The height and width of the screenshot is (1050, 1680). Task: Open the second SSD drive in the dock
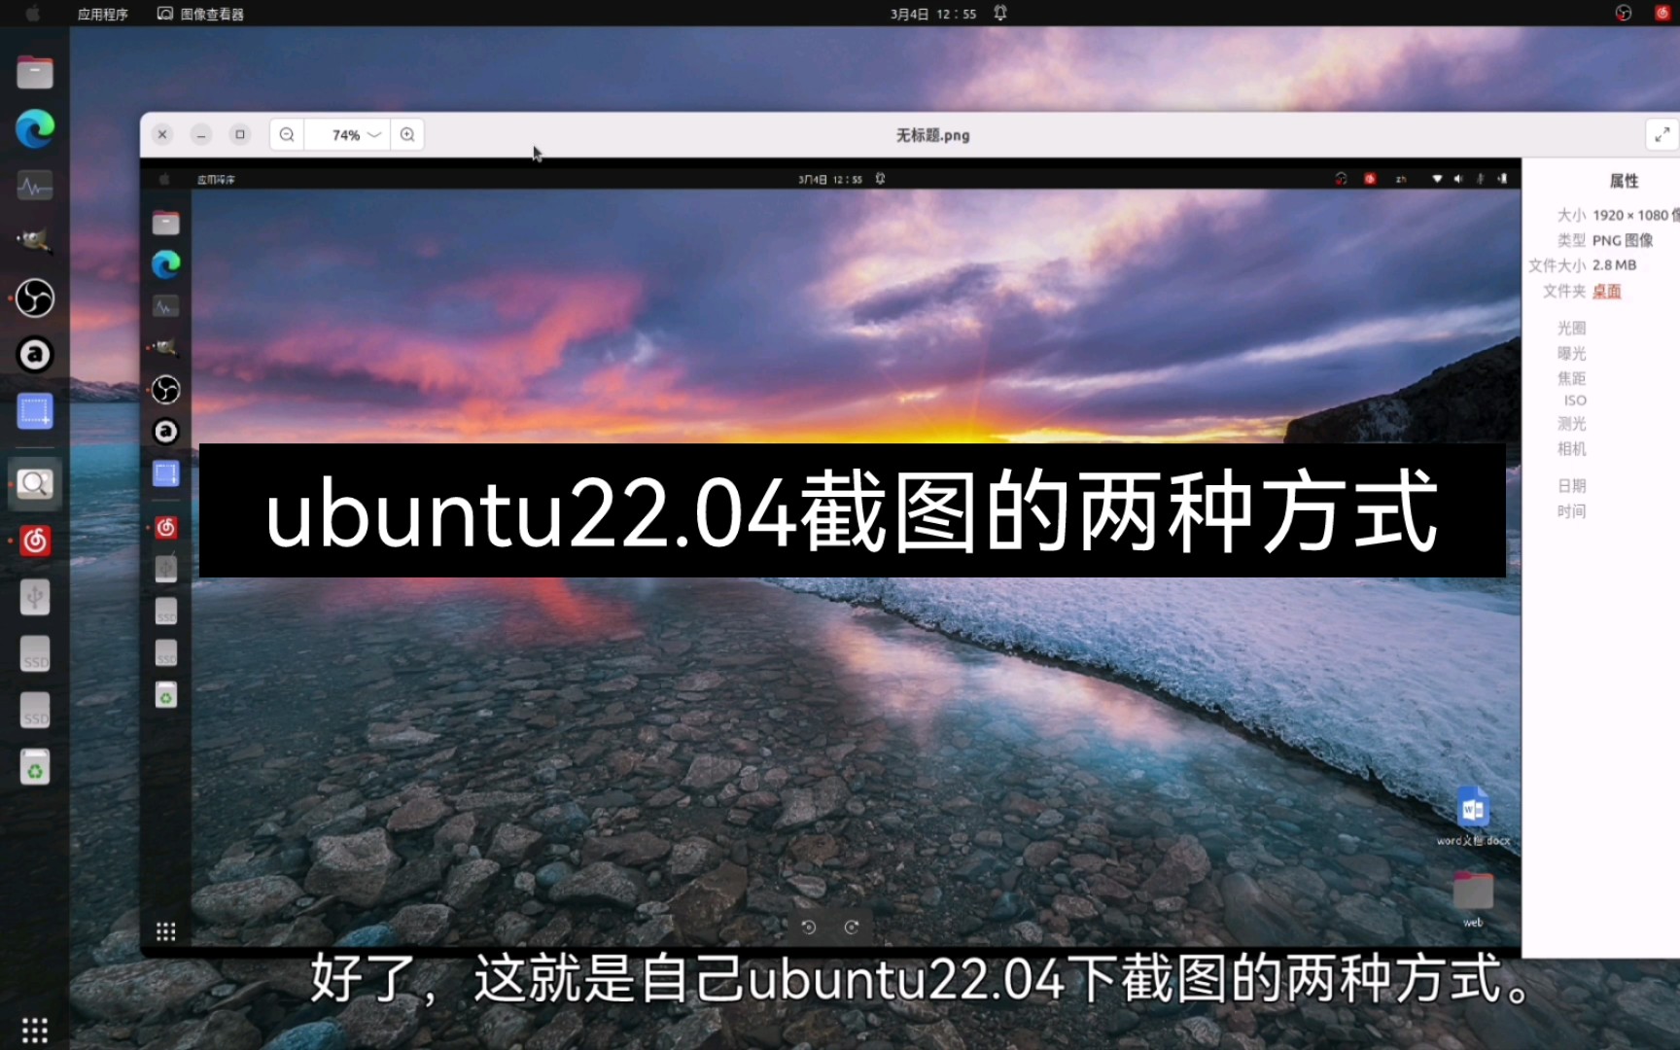[35, 710]
